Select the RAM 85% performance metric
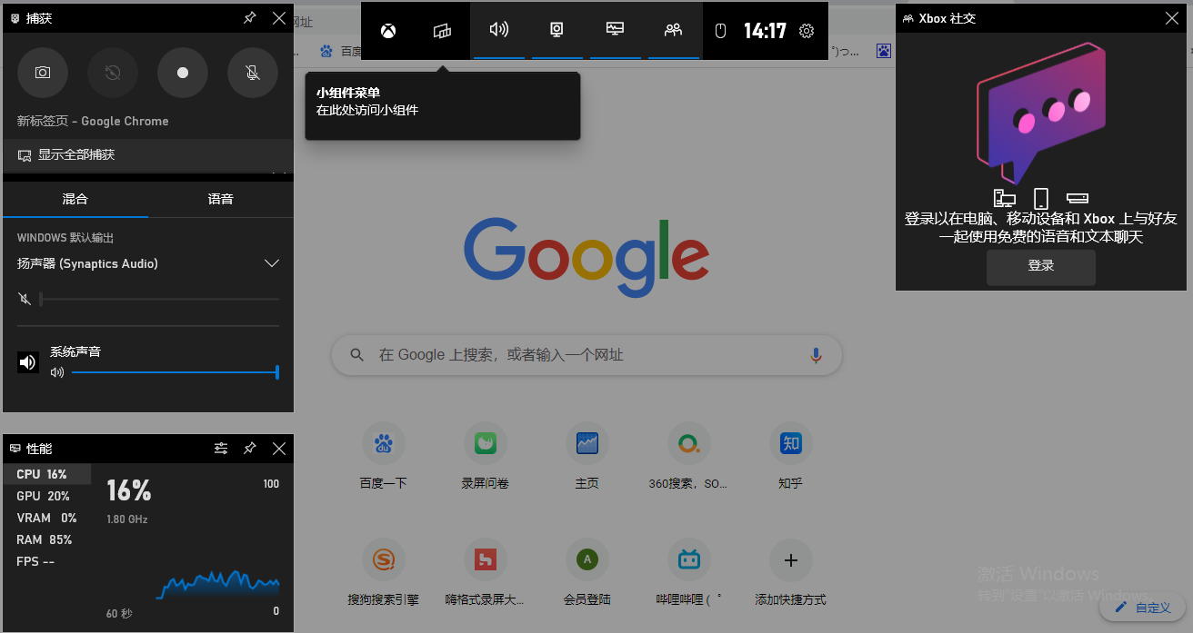Image resolution: width=1193 pixels, height=633 pixels. pos(47,539)
